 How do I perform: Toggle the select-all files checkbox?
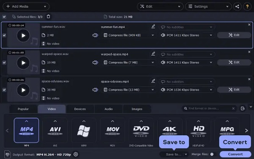coord(4,17)
